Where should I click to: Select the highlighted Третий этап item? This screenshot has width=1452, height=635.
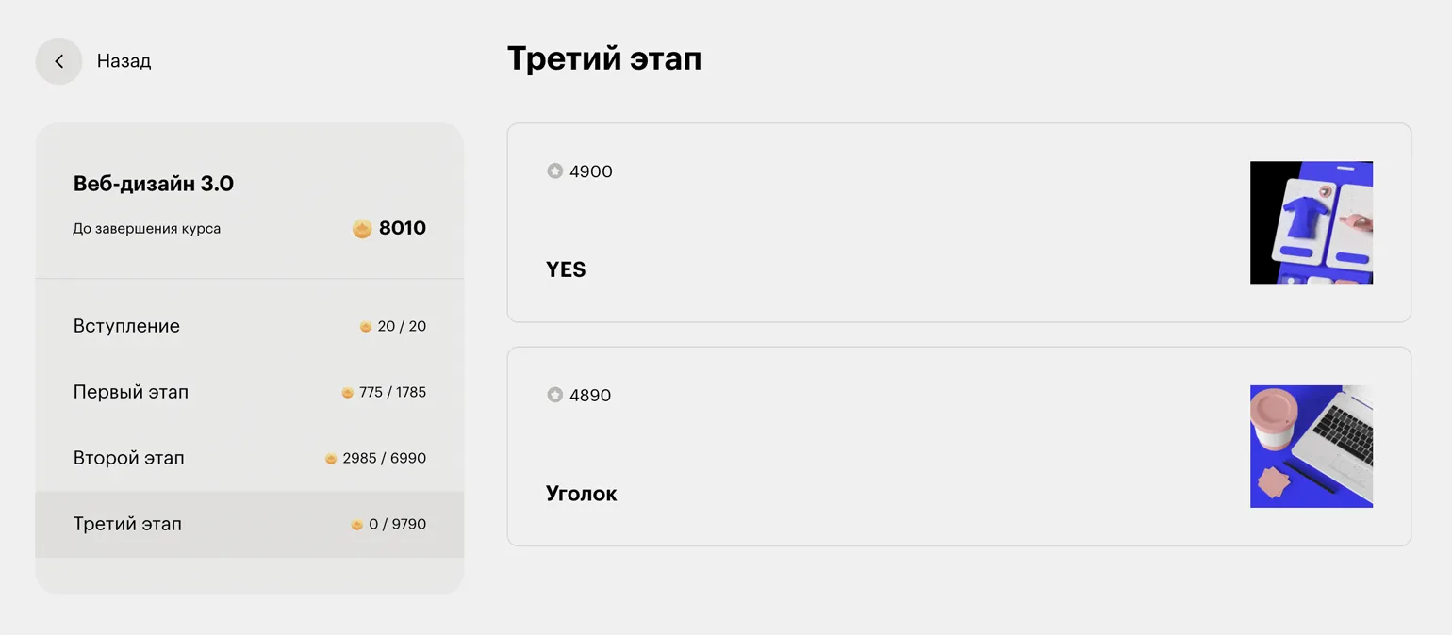(x=127, y=524)
